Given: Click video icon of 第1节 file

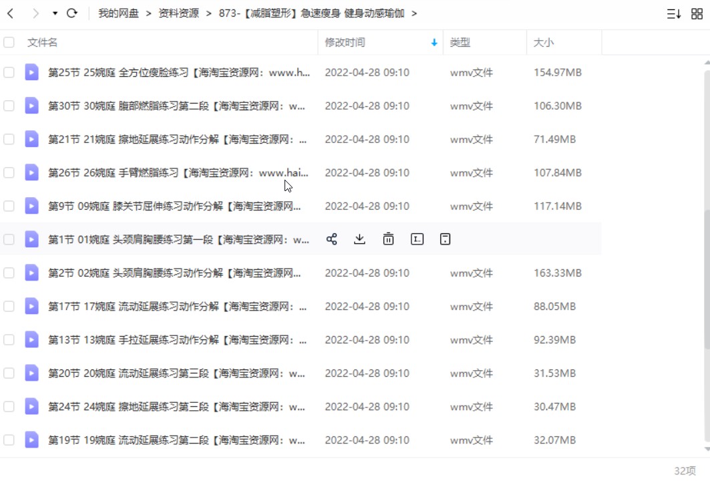Looking at the screenshot, I should (31, 239).
